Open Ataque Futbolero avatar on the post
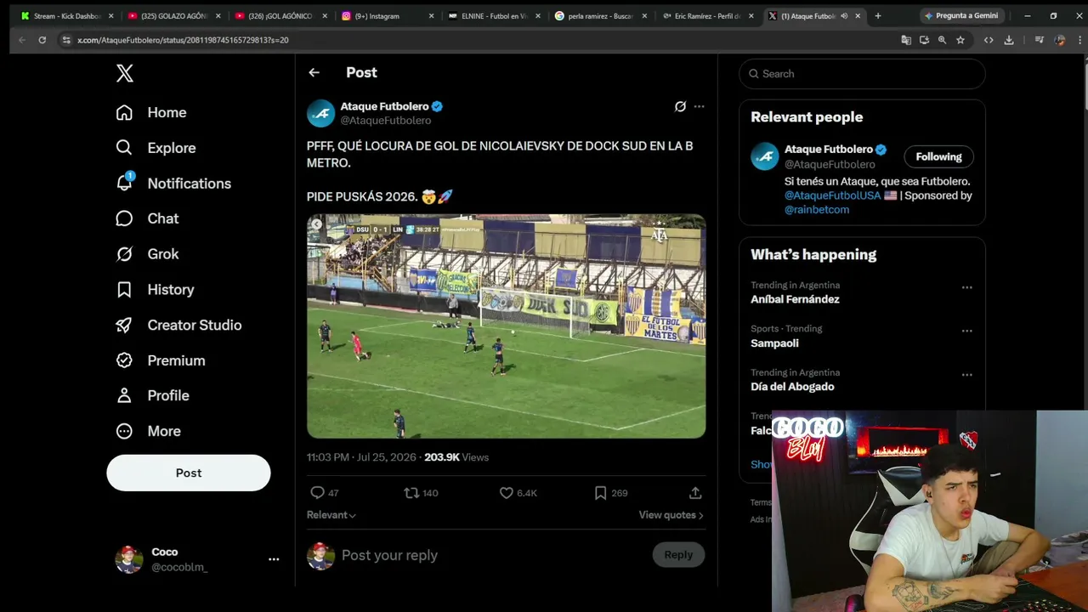This screenshot has width=1088, height=612. 321,113
